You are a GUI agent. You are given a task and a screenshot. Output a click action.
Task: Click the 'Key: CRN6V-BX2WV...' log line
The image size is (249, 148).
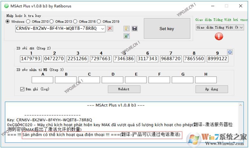(x=50, y=120)
